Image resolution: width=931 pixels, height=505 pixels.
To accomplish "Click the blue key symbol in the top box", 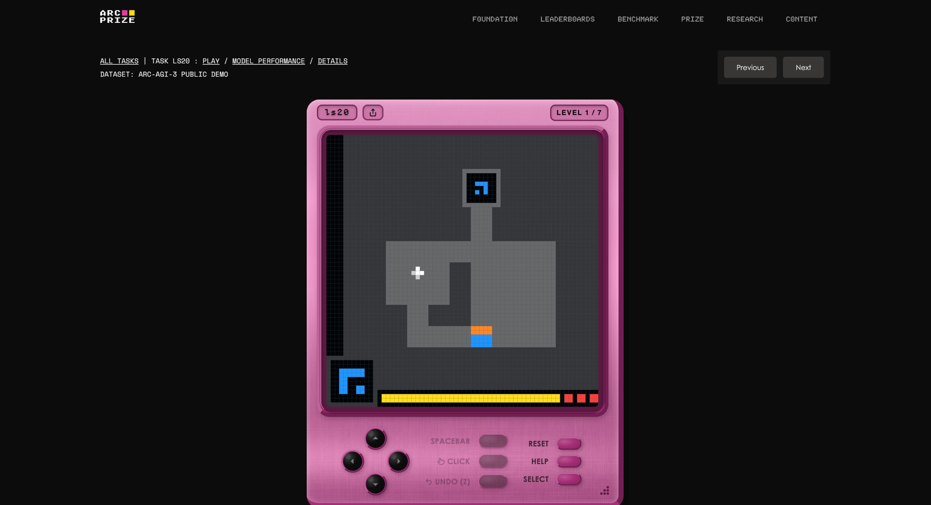I will (x=481, y=188).
